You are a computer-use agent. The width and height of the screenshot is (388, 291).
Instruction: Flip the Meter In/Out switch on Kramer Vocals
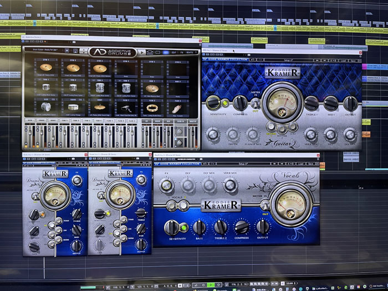pyautogui.click(x=265, y=206)
